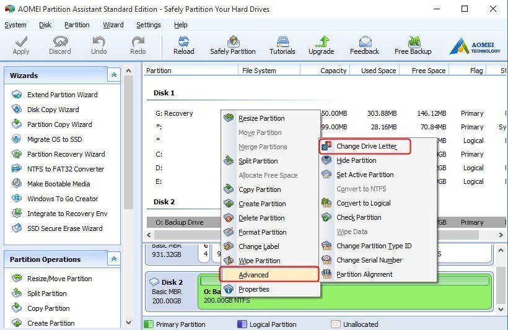
Task: Choose Copy Partition in context menu
Action: pos(271,189)
